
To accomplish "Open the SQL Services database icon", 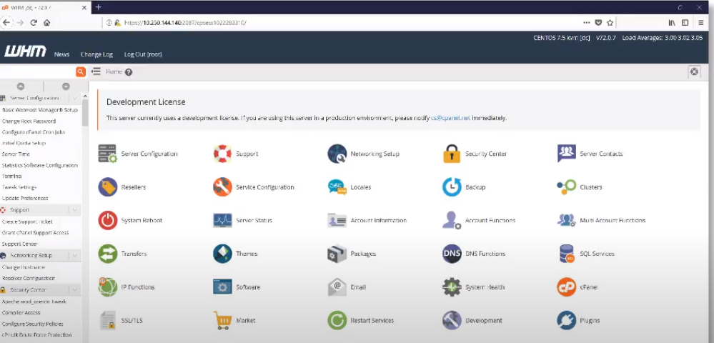I will click(567, 254).
